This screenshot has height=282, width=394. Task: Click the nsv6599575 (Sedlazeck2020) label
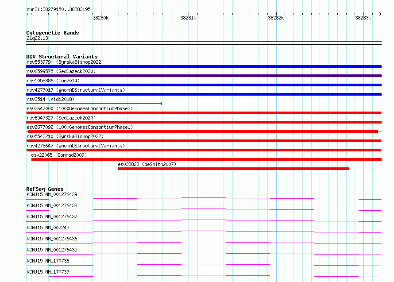point(61,71)
